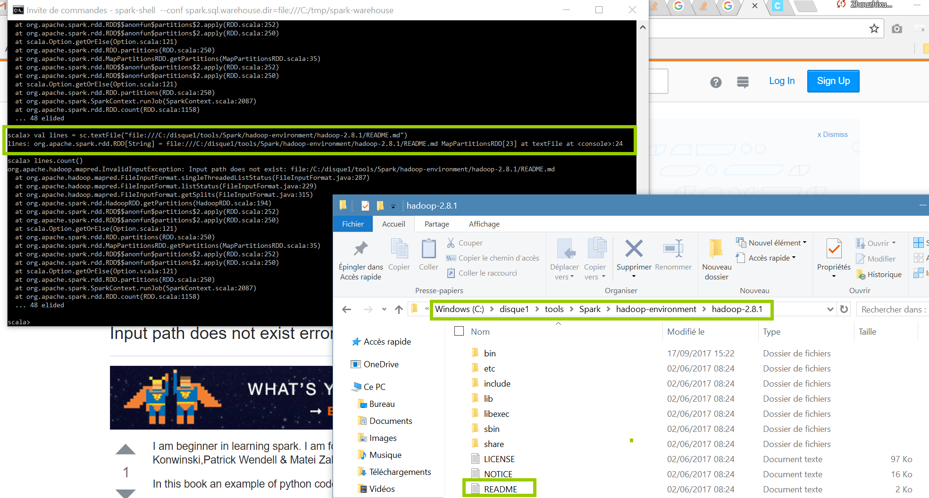
Task: Expand the address bar history dropdown
Action: pos(830,309)
